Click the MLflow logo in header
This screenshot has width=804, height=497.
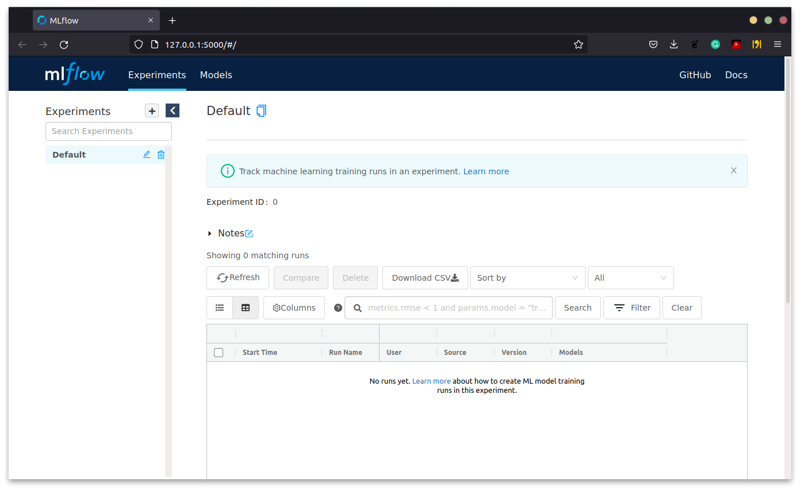pyautogui.click(x=75, y=75)
